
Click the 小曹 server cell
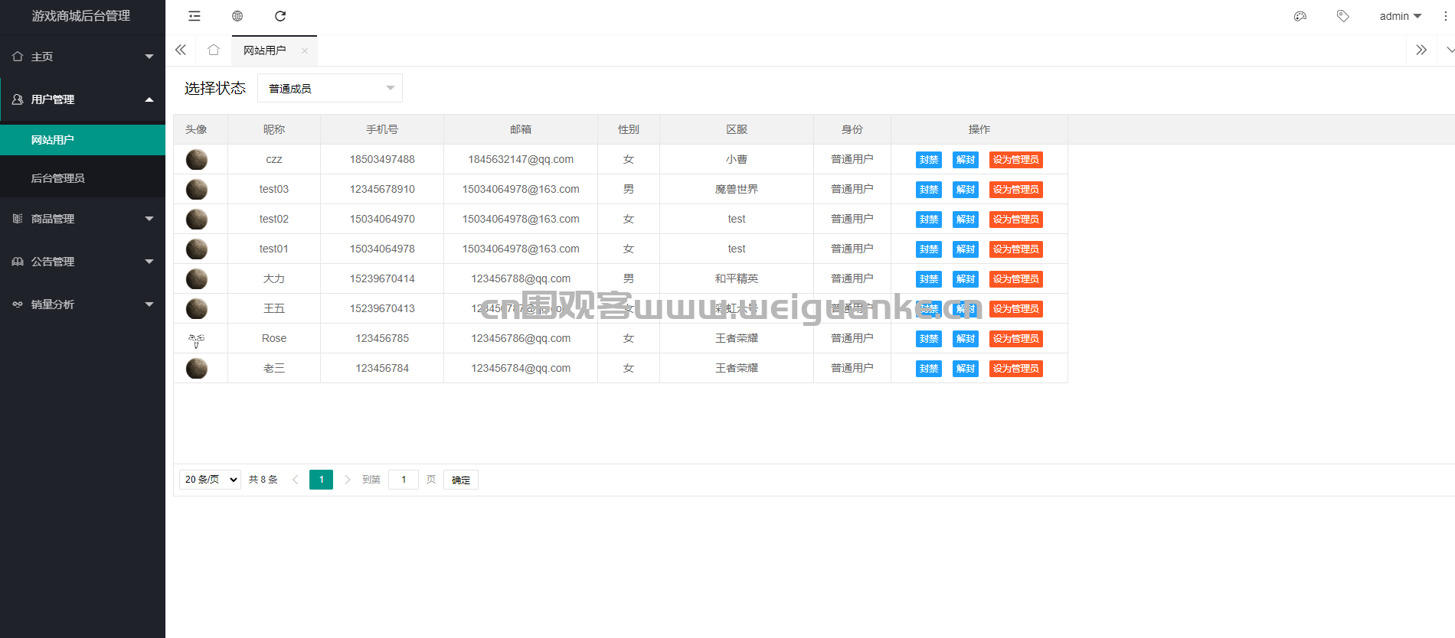coord(737,159)
